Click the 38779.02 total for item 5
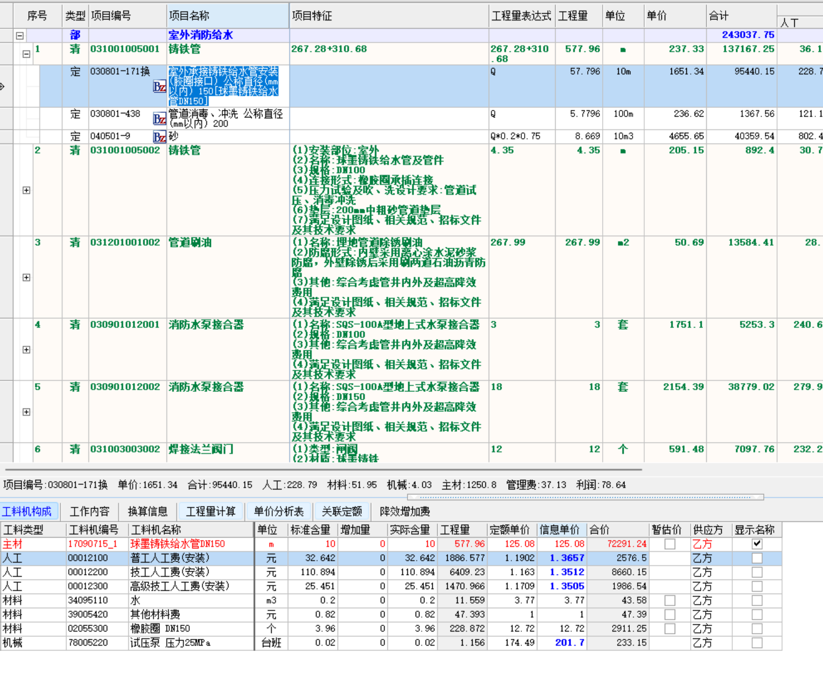Viewport: 823px width, 682px height. (751, 386)
